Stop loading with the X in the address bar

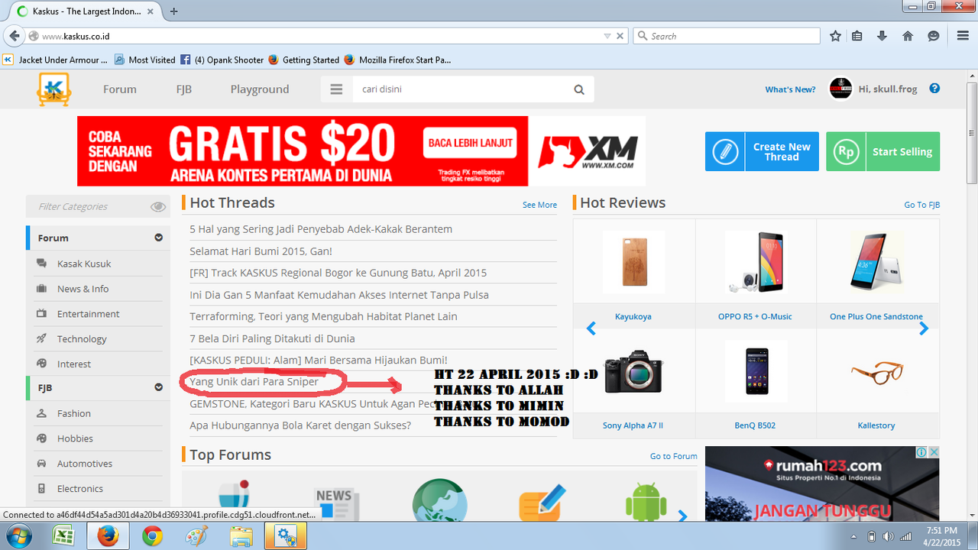(x=620, y=36)
